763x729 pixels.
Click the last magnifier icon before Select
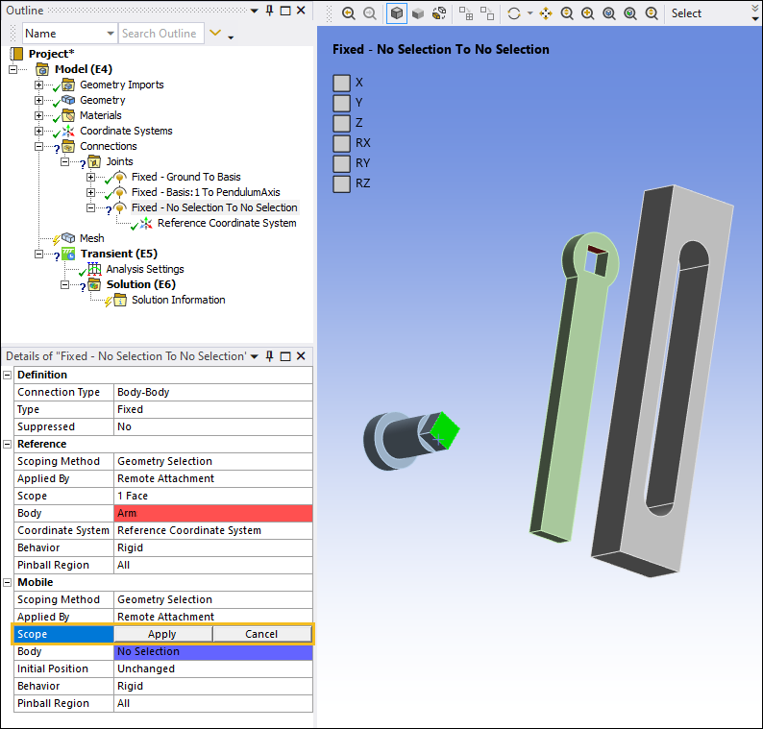point(652,13)
